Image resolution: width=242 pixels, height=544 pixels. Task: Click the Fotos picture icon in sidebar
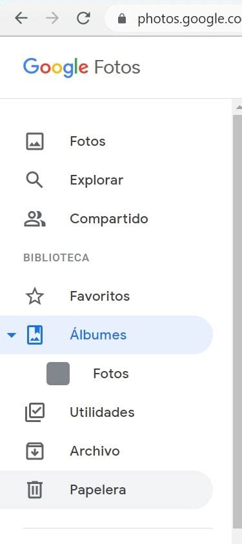(35, 141)
